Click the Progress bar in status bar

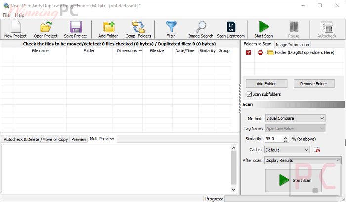coord(281,199)
